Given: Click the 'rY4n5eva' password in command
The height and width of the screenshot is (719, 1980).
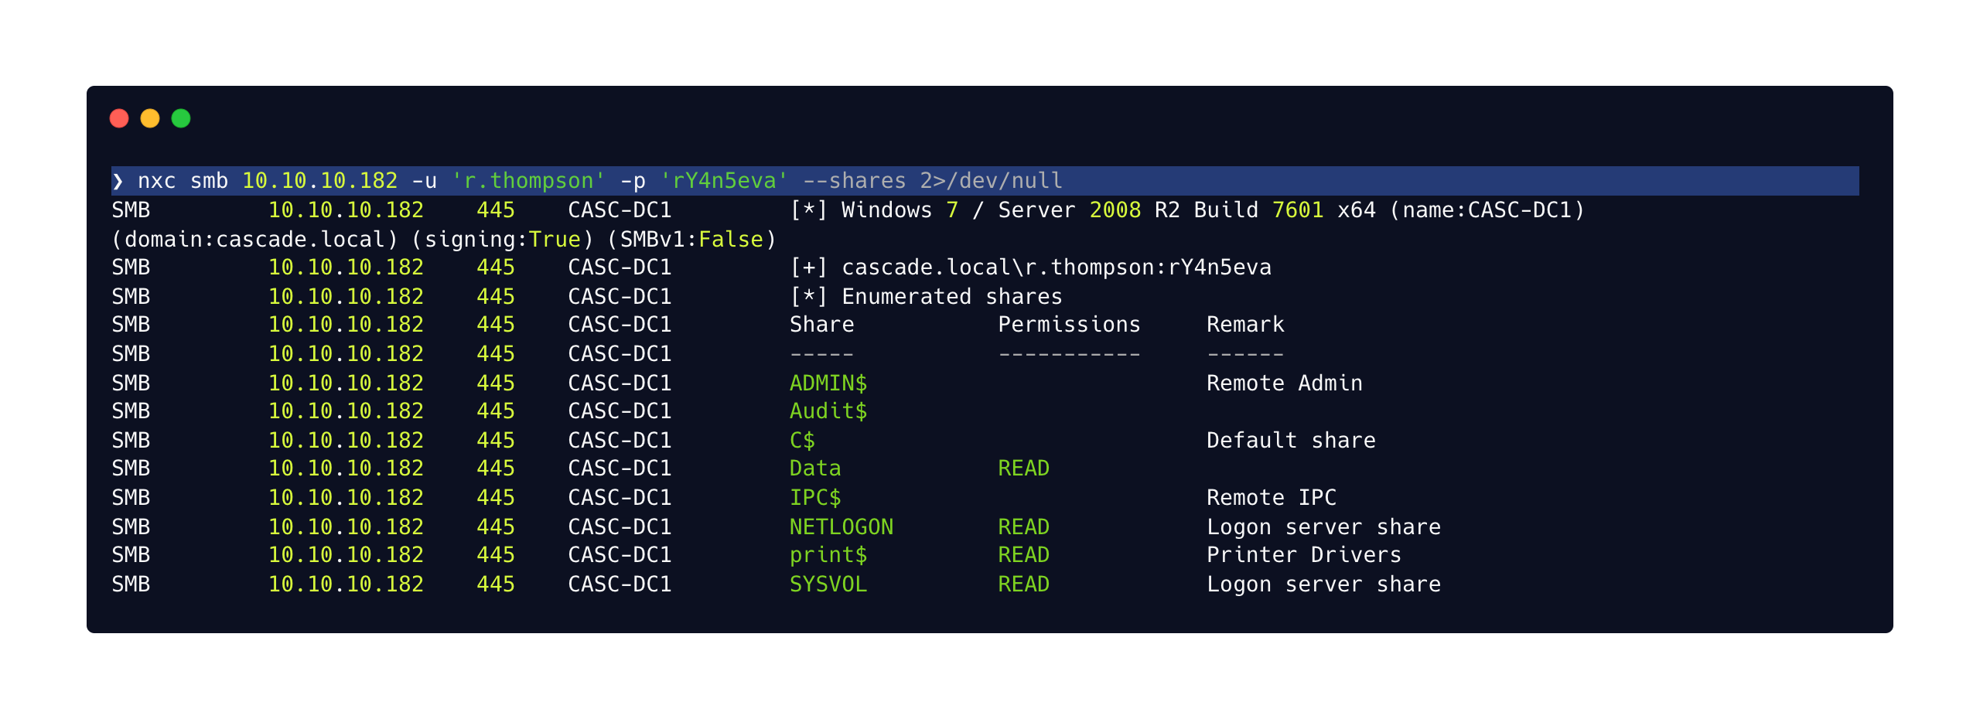Looking at the screenshot, I should point(724,181).
